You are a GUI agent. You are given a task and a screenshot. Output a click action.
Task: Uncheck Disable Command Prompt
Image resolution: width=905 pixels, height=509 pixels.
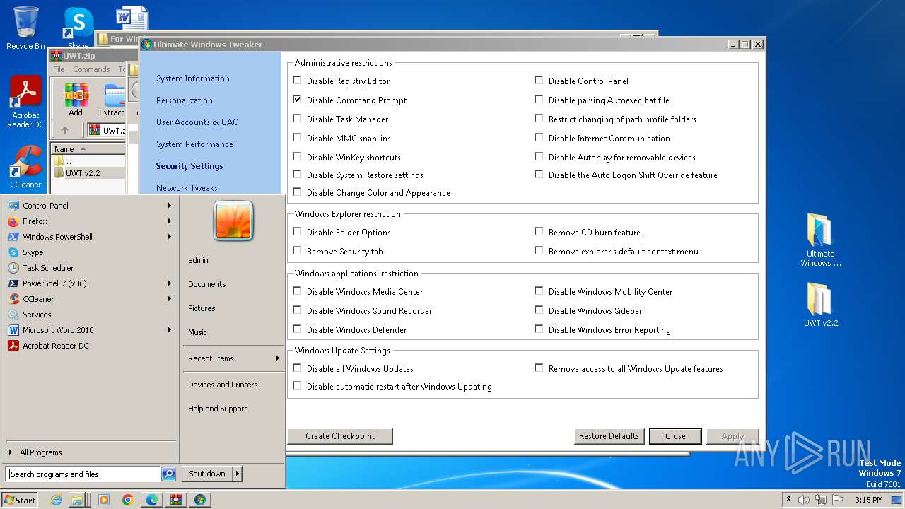[x=297, y=100]
